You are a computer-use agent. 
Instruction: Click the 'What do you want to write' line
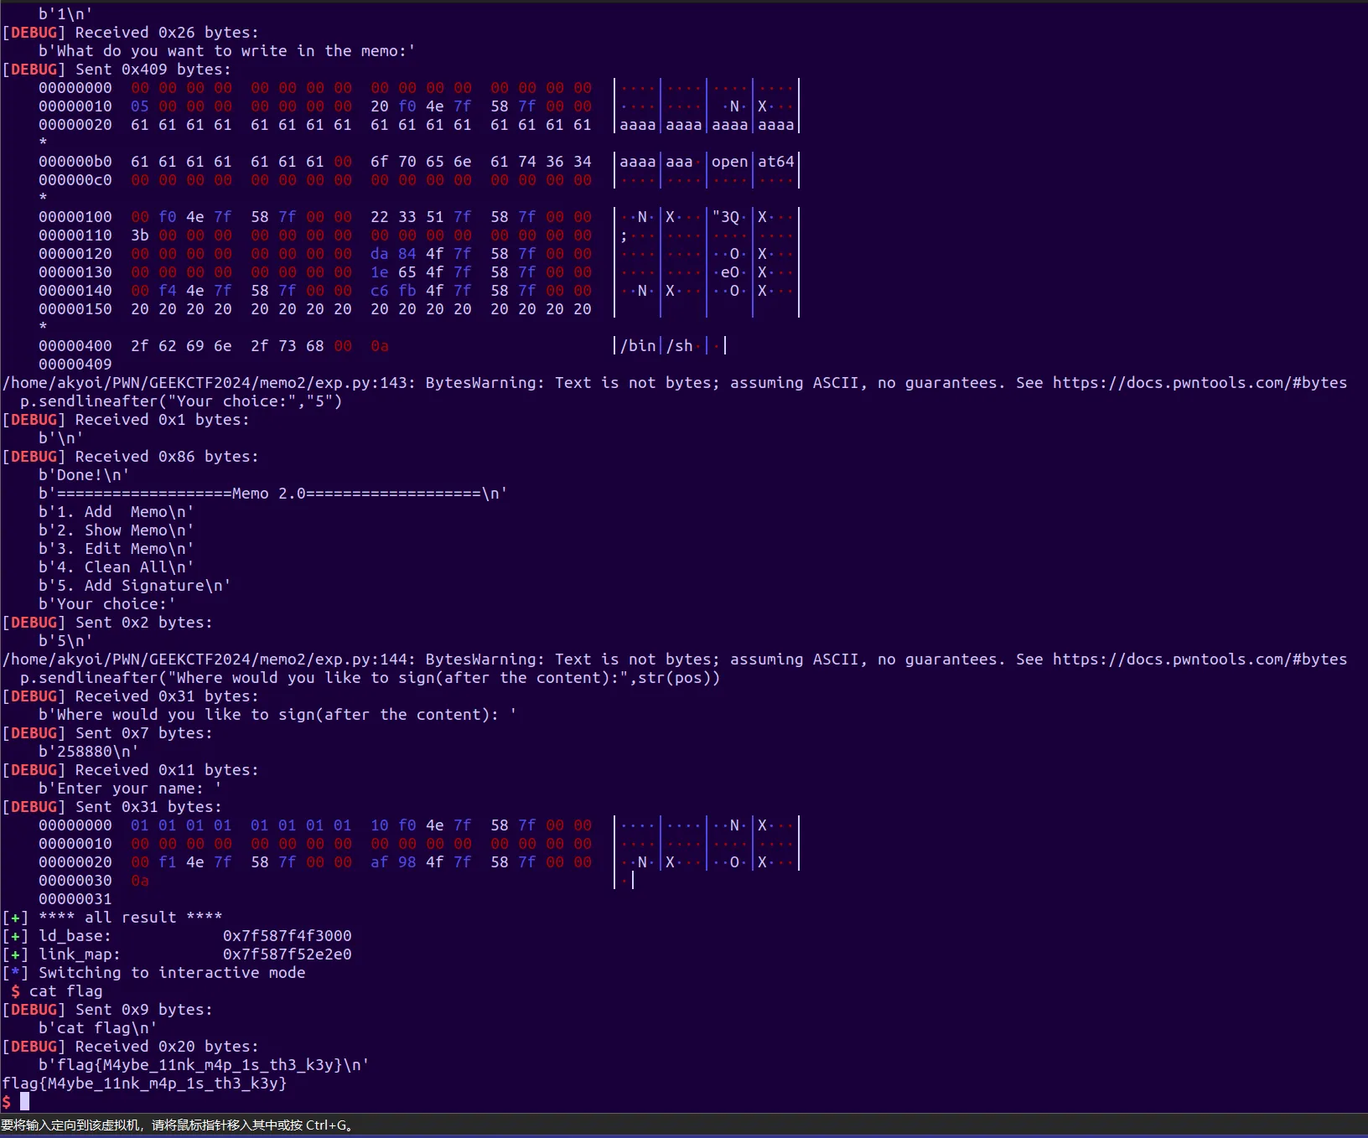(x=227, y=50)
